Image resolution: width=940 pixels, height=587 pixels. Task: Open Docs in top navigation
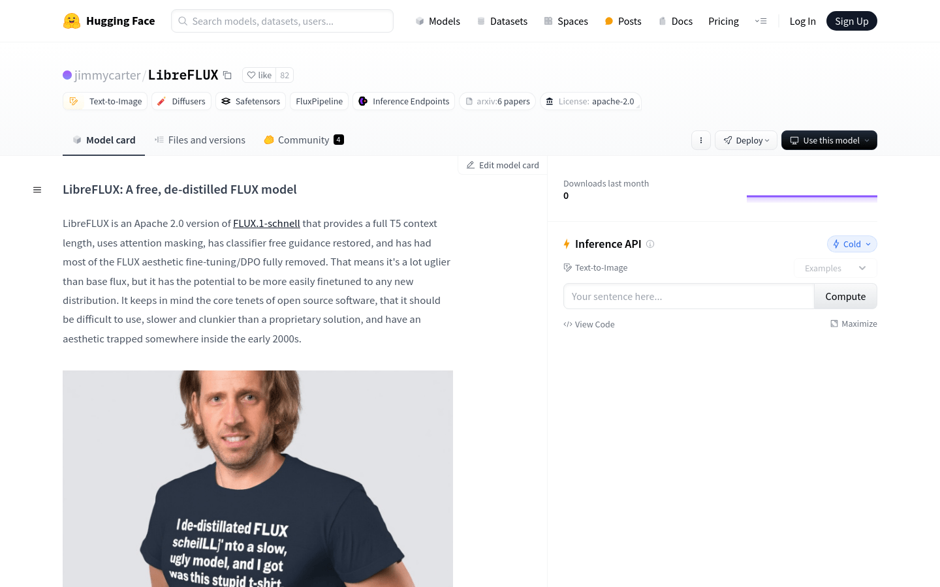pos(675,21)
